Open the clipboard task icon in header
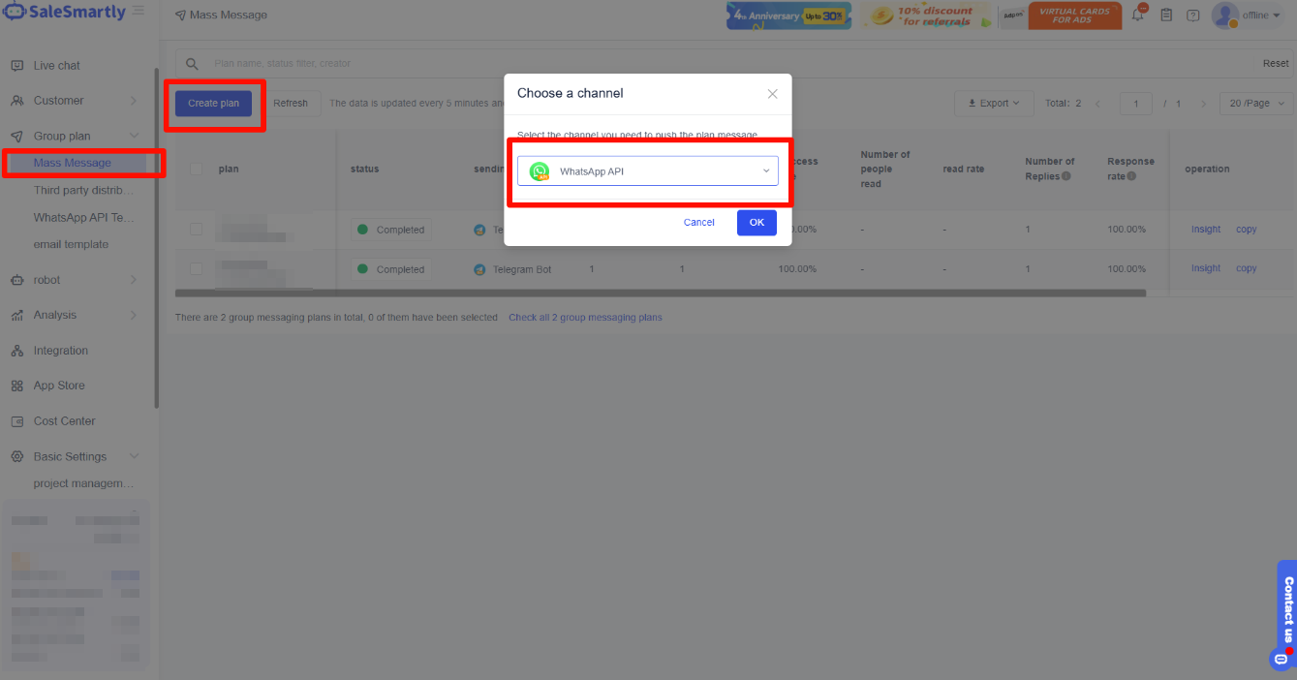The height and width of the screenshot is (680, 1297). point(1166,15)
